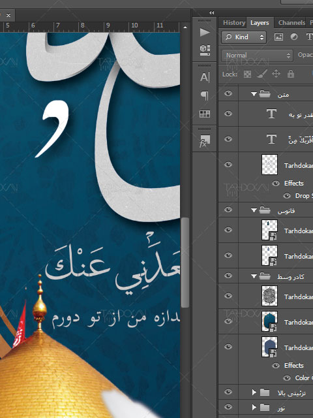Image resolution: width=313 pixels, height=418 pixels.
Task: Toggle Effects eye above Color Overlay
Action: (276, 365)
